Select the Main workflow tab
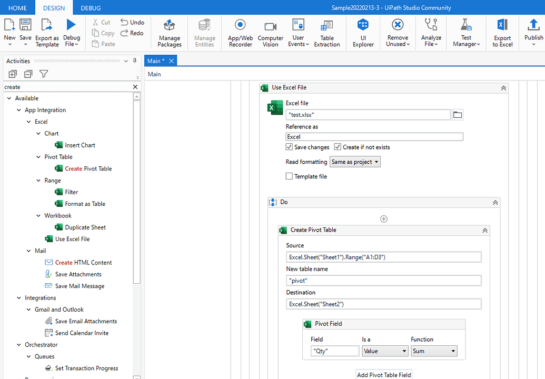 tap(156, 61)
